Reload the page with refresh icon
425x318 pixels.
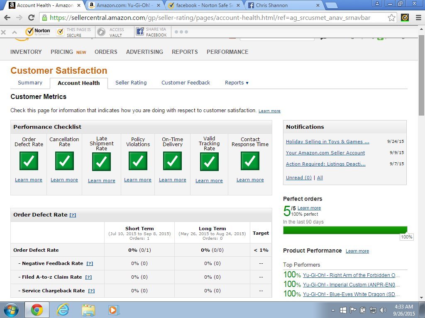(x=31, y=17)
